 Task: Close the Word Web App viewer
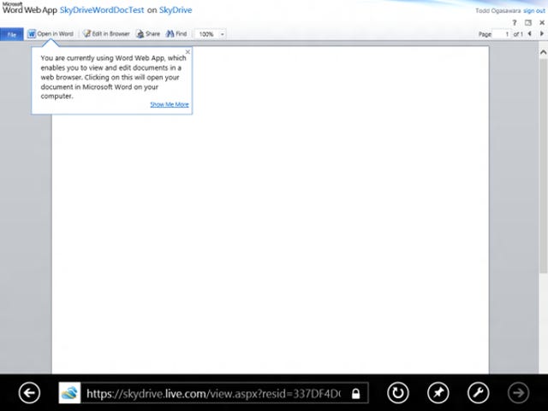[x=542, y=23]
